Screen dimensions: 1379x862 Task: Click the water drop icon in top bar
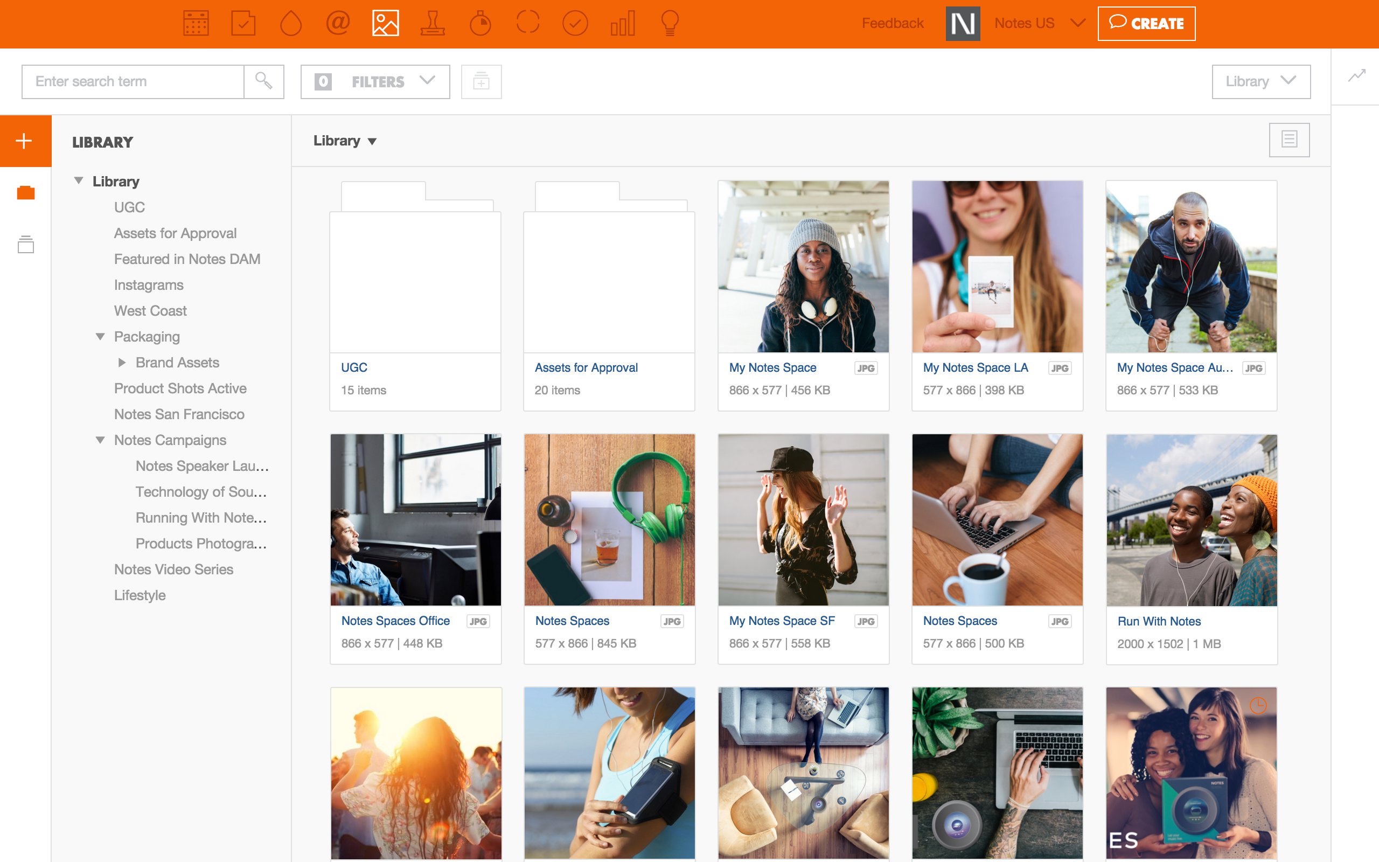coord(291,23)
